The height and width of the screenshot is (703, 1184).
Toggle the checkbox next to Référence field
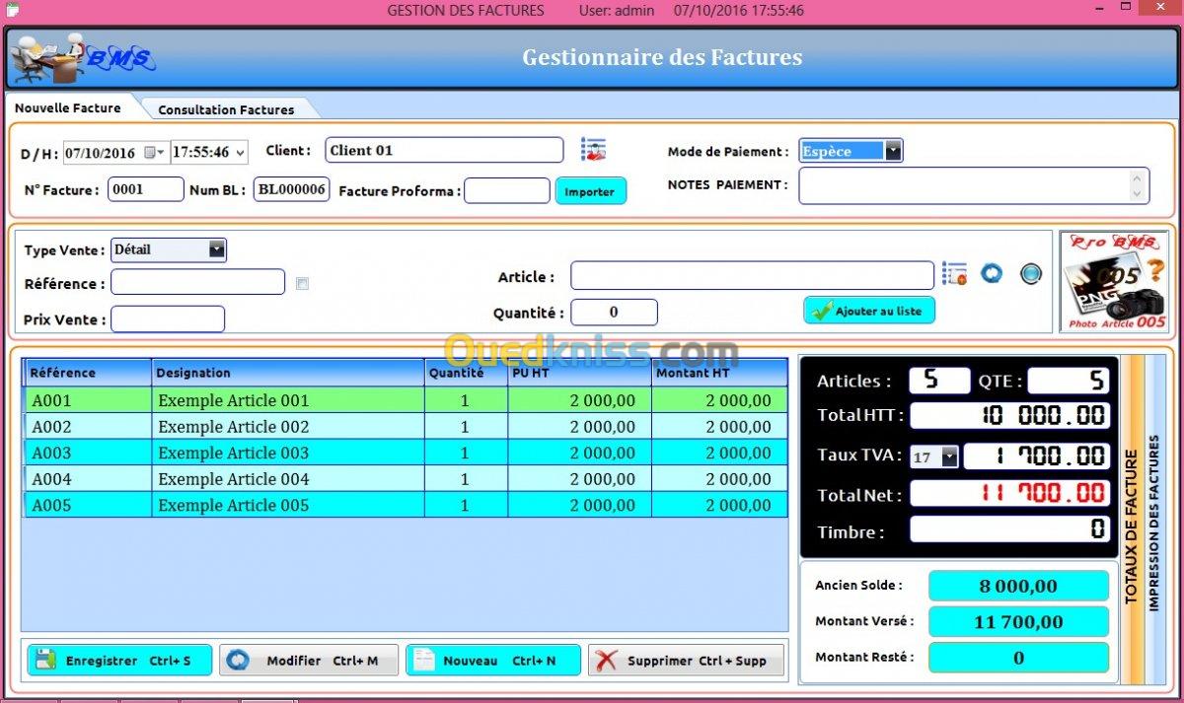click(303, 284)
